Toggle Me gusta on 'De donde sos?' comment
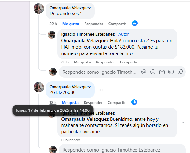Screen dimensions: 190x153 [x=71, y=24]
